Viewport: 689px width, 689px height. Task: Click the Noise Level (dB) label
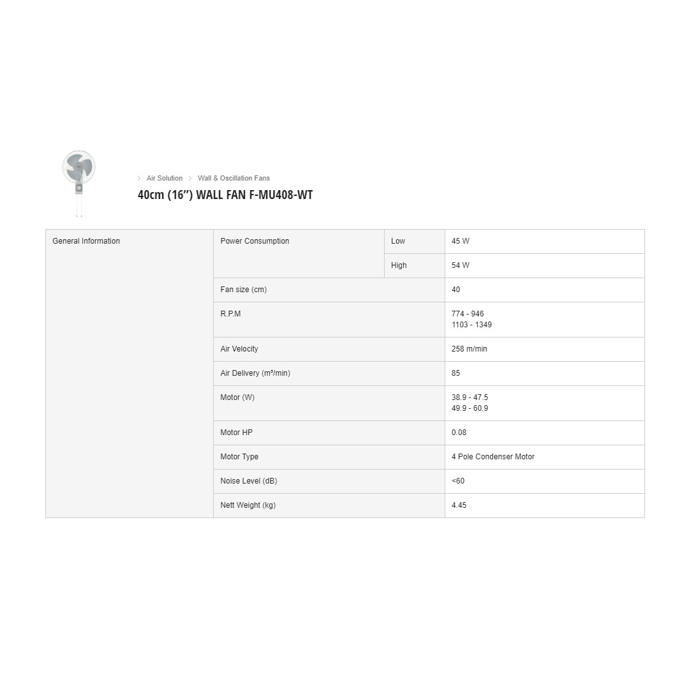pos(249,481)
